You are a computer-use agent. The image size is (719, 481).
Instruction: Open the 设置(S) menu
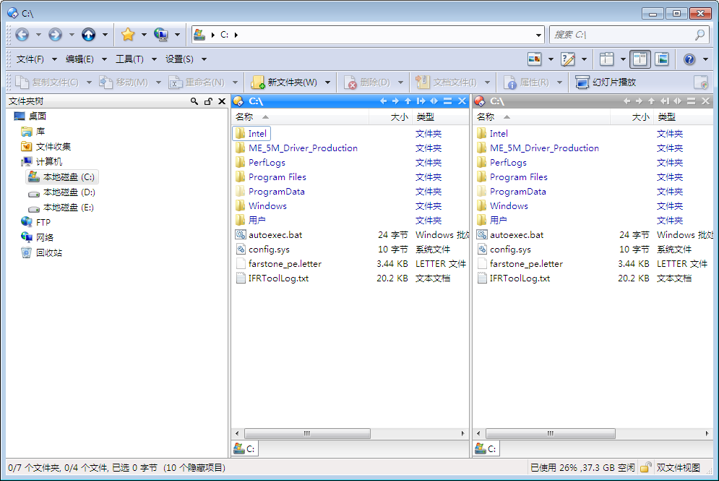pos(179,59)
